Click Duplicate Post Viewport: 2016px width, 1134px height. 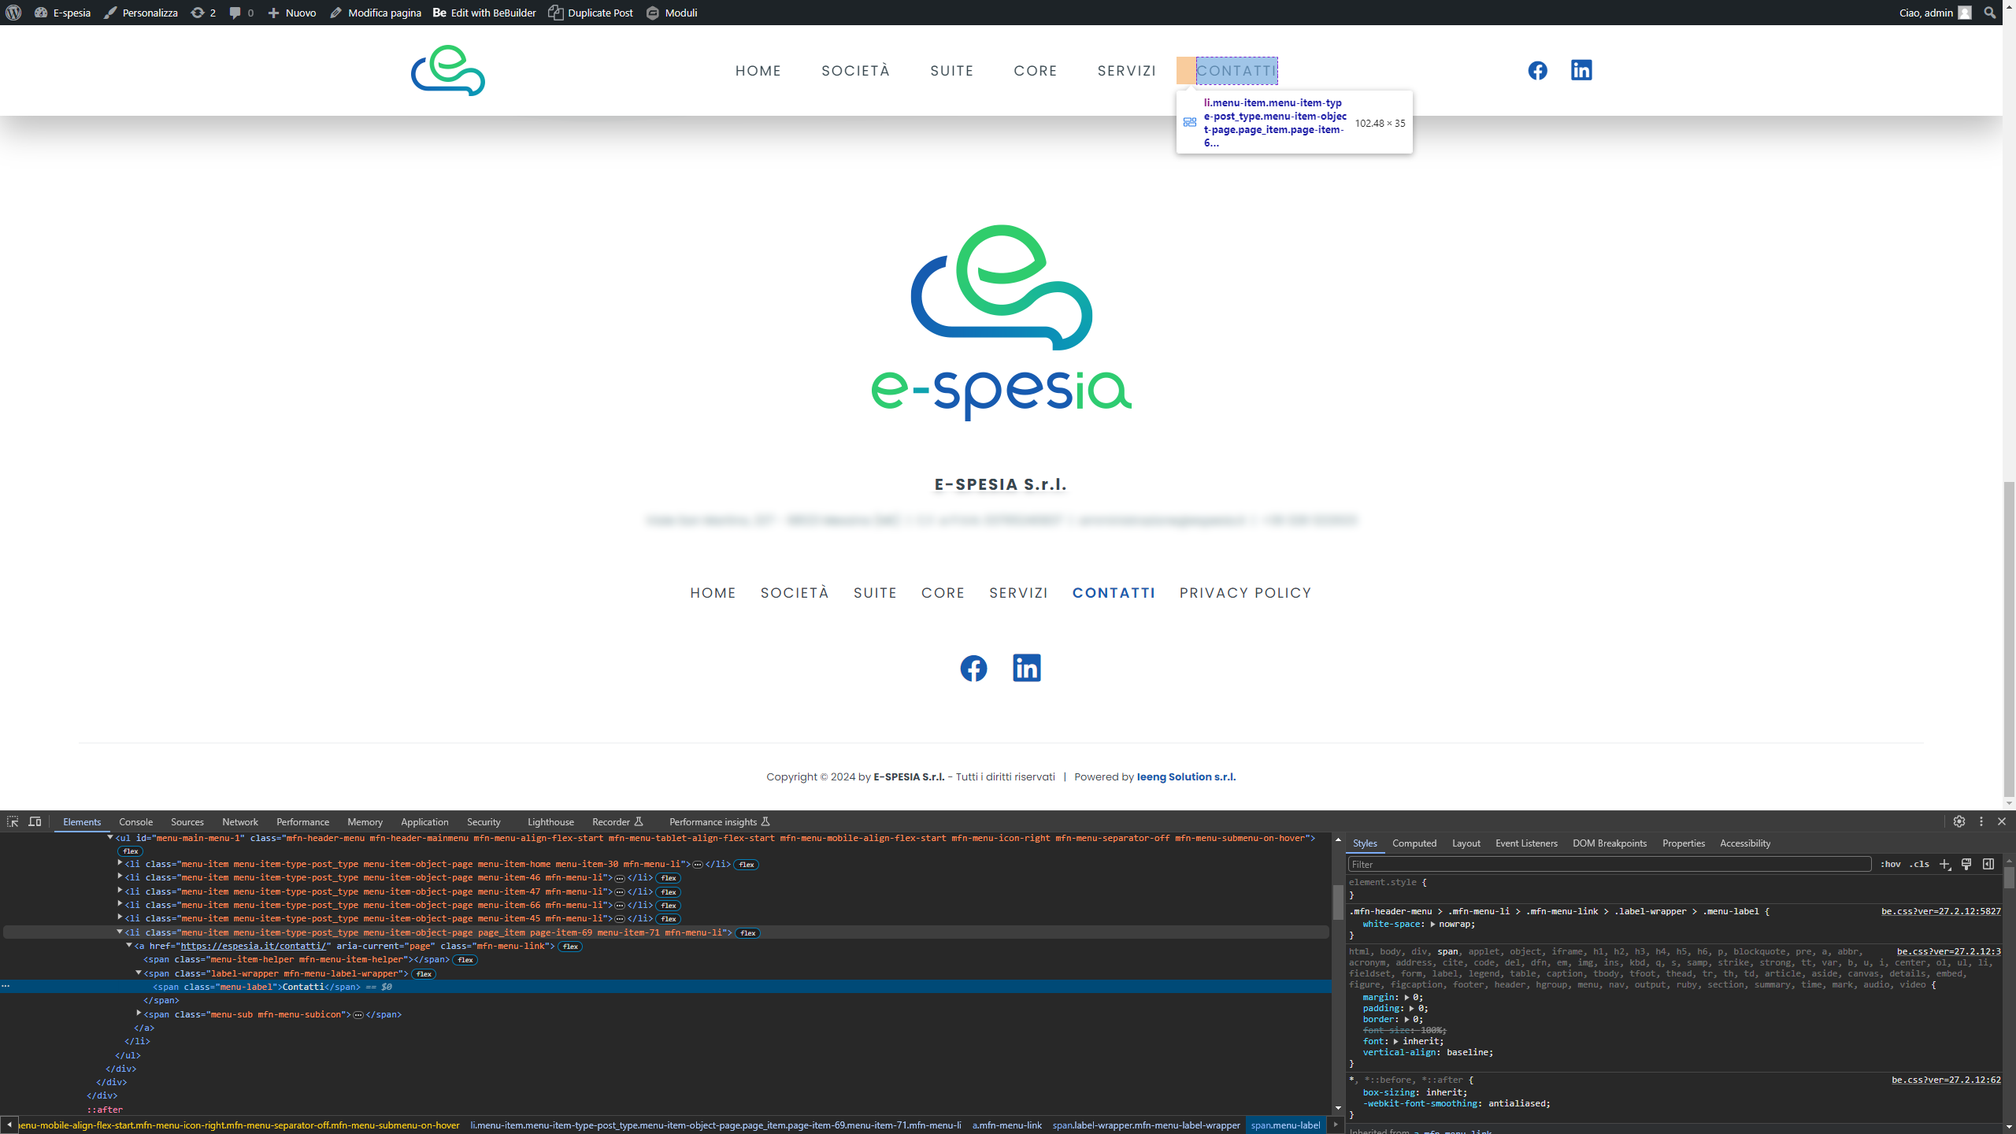[591, 13]
